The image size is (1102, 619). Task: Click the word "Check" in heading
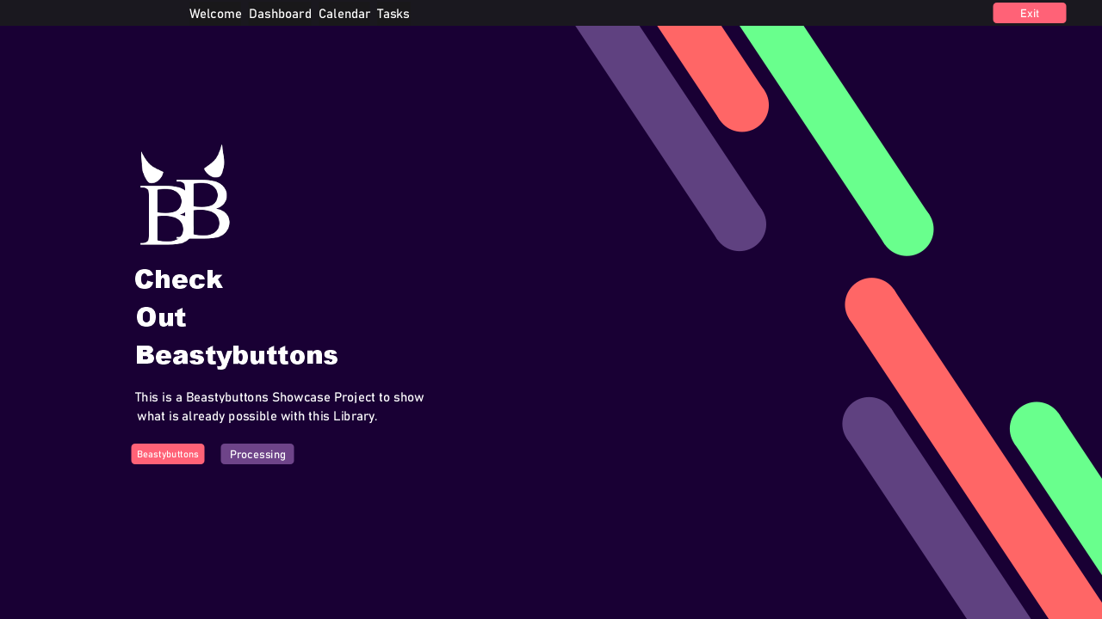(x=179, y=279)
